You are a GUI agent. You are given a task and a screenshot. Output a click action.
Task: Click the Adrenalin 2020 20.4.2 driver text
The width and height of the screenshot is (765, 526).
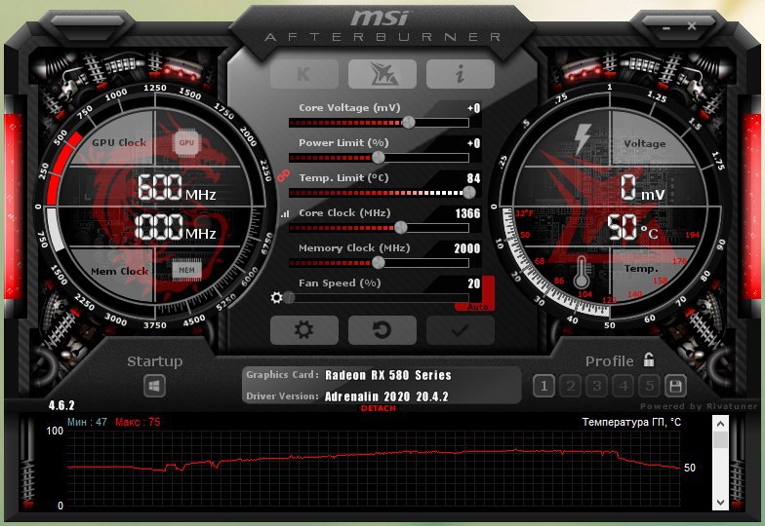click(386, 396)
